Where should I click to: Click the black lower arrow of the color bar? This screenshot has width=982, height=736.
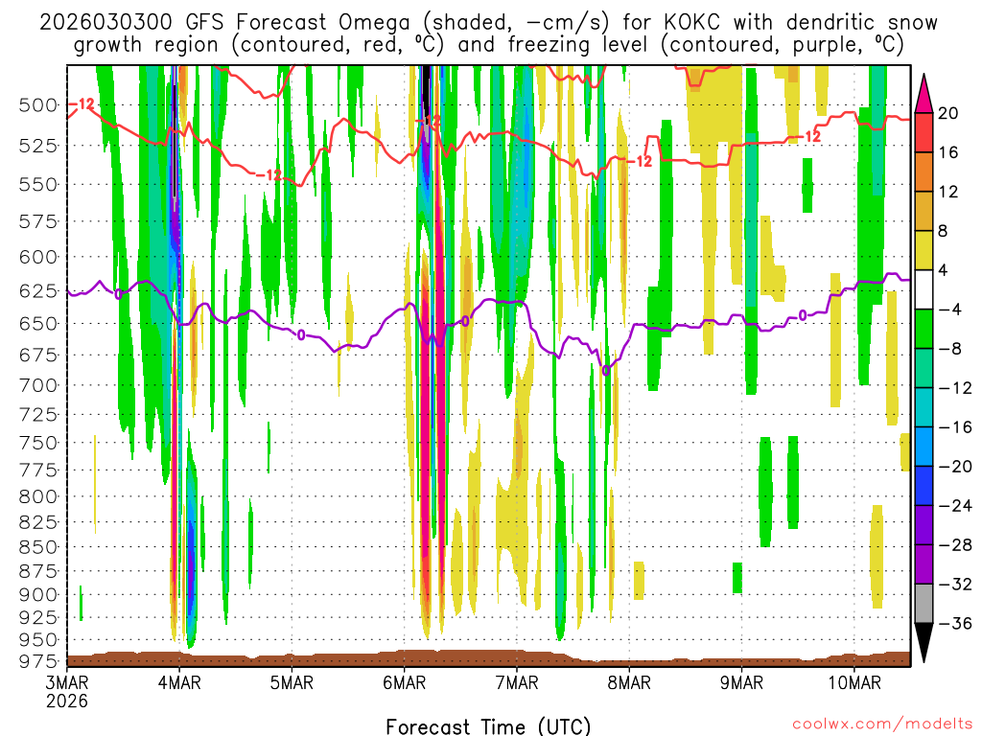(x=924, y=642)
